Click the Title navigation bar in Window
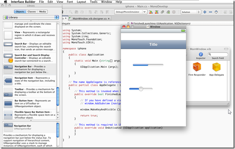This screenshot has height=149, width=235. pos(153,44)
